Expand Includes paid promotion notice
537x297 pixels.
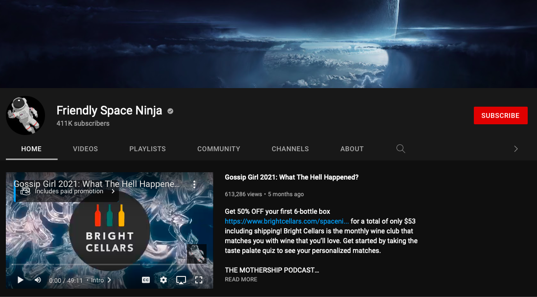pyautogui.click(x=67, y=191)
